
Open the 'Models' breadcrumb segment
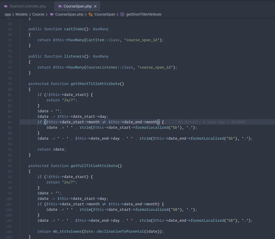coord(22,14)
